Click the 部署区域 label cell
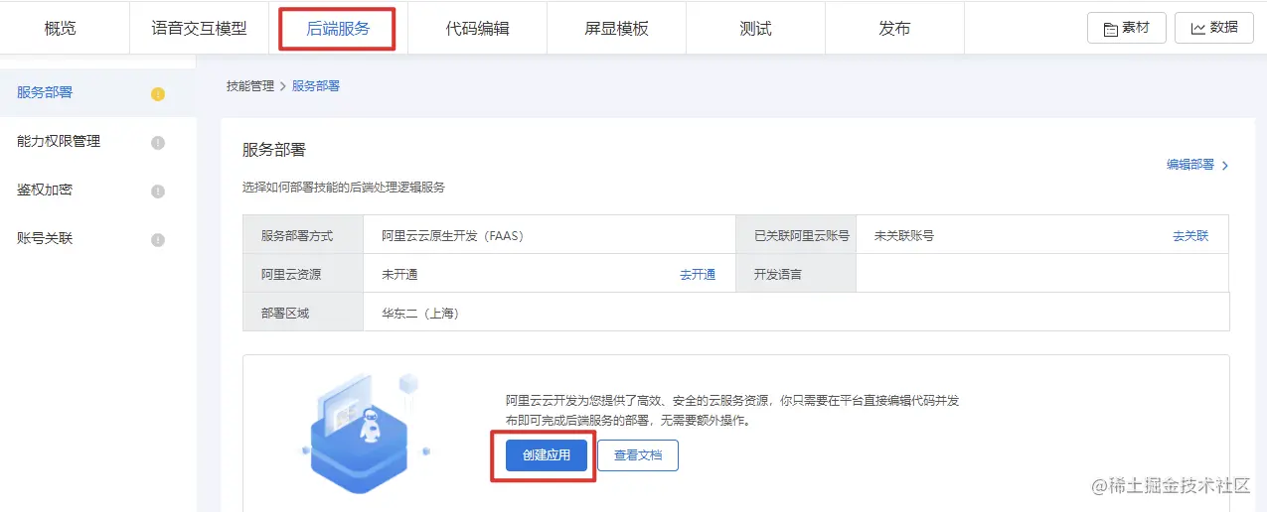 (x=303, y=314)
